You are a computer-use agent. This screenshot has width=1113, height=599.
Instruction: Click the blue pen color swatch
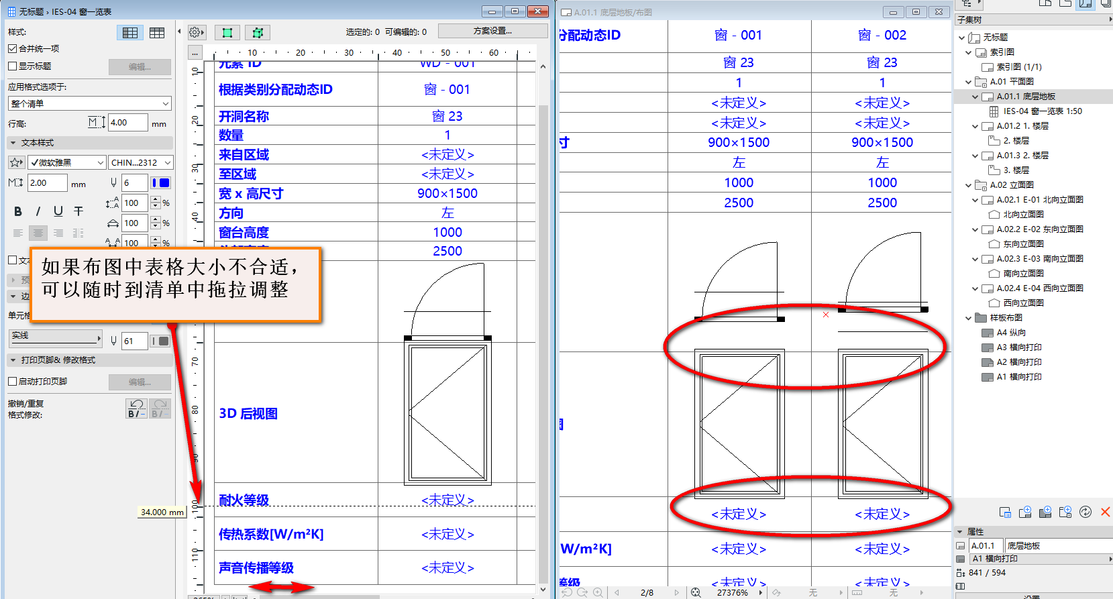tap(161, 182)
